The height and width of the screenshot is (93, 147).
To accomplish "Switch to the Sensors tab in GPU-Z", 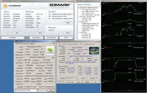I will coord(26,44).
